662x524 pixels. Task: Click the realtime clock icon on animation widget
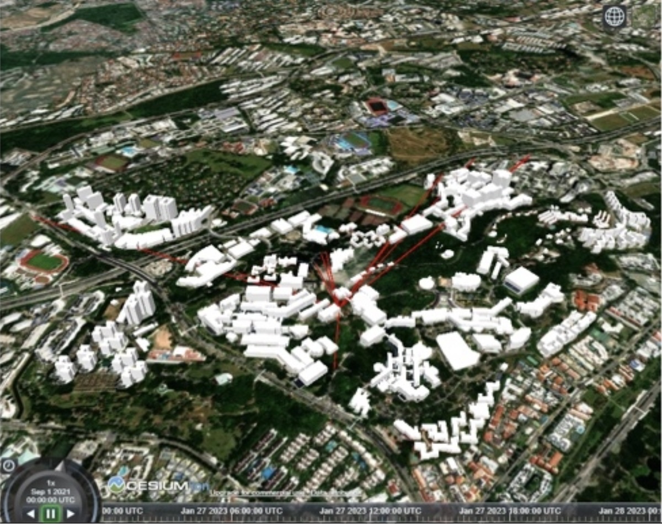tap(9, 465)
